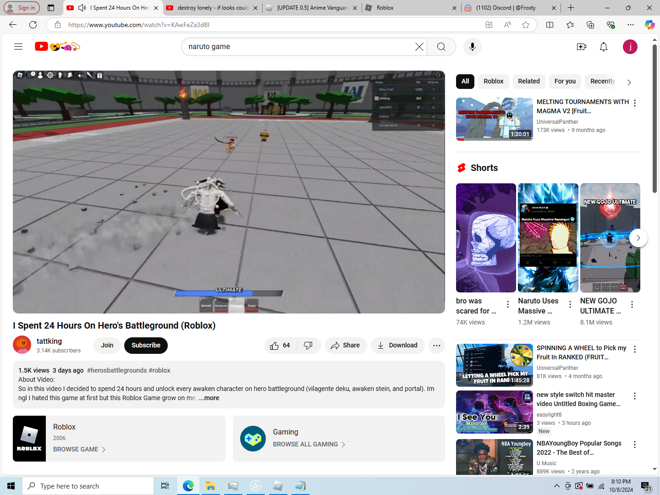Click BROWSE ALL GAMING link
Image resolution: width=660 pixels, height=495 pixels.
pos(309,445)
